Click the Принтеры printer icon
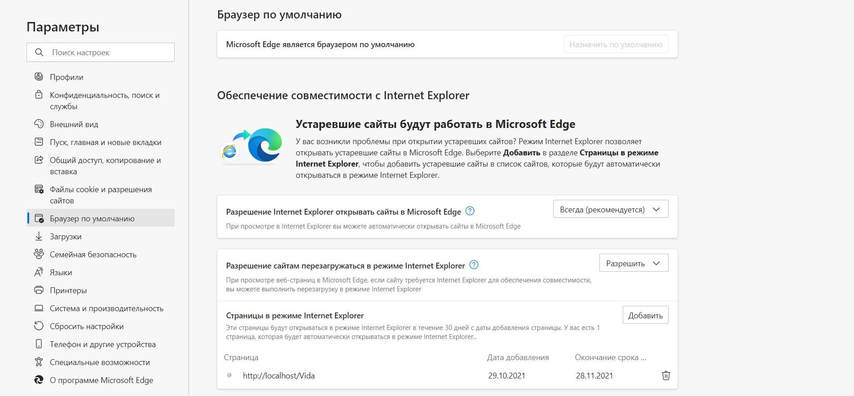 39,290
